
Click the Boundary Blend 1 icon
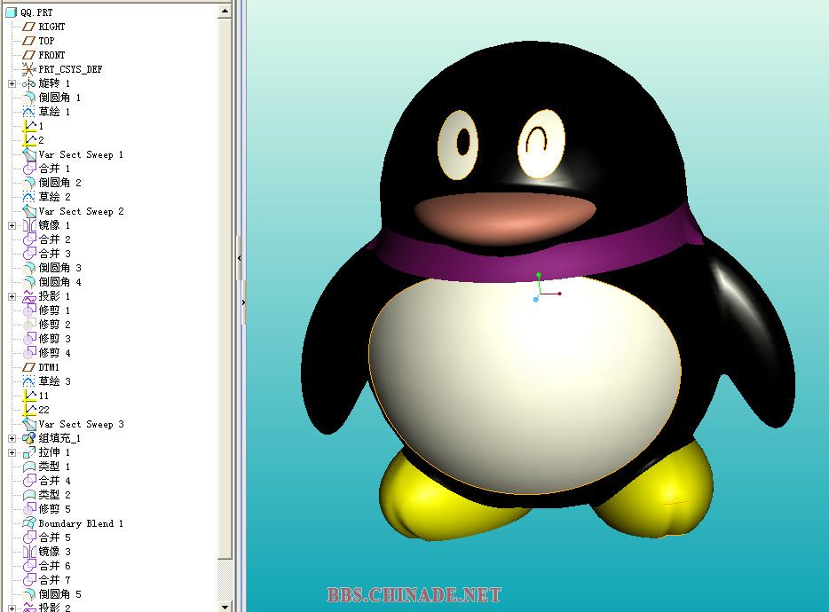click(x=28, y=523)
